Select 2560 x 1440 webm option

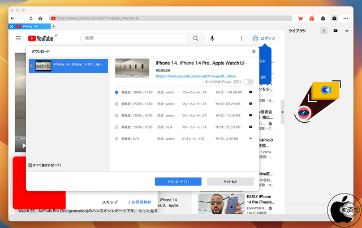117,104
